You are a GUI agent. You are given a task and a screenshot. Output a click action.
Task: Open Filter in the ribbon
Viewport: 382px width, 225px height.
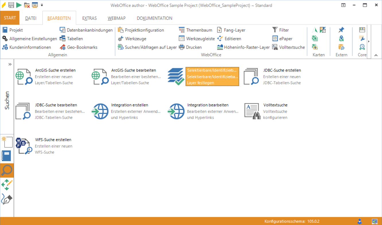tap(280, 30)
